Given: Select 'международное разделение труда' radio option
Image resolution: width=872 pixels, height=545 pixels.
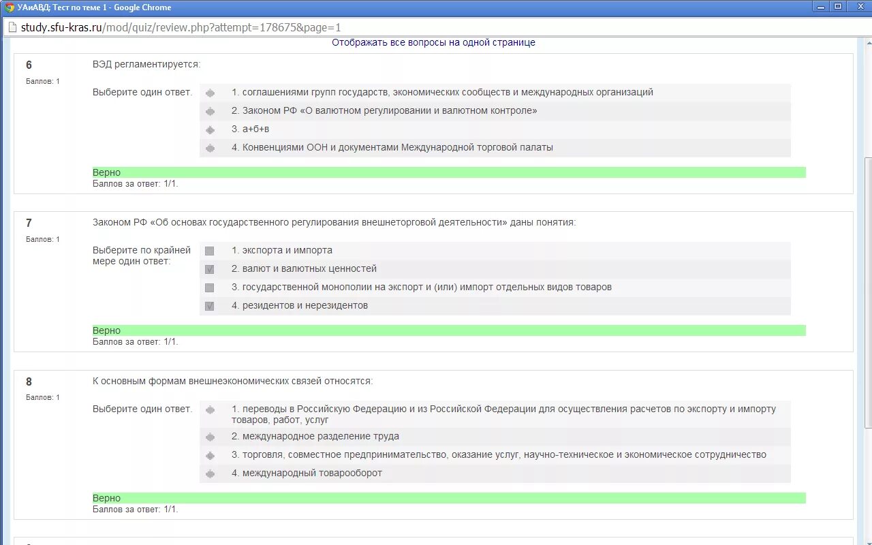Looking at the screenshot, I should point(211,437).
